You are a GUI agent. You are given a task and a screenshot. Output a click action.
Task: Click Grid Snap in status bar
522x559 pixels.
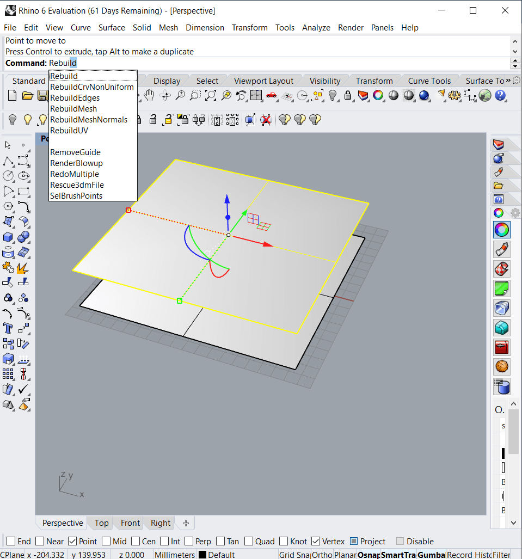(294, 555)
